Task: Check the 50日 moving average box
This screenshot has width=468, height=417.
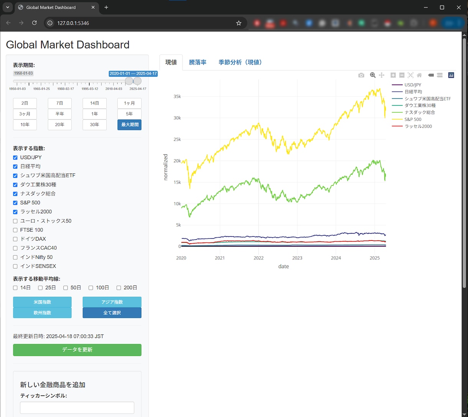Action: click(66, 288)
